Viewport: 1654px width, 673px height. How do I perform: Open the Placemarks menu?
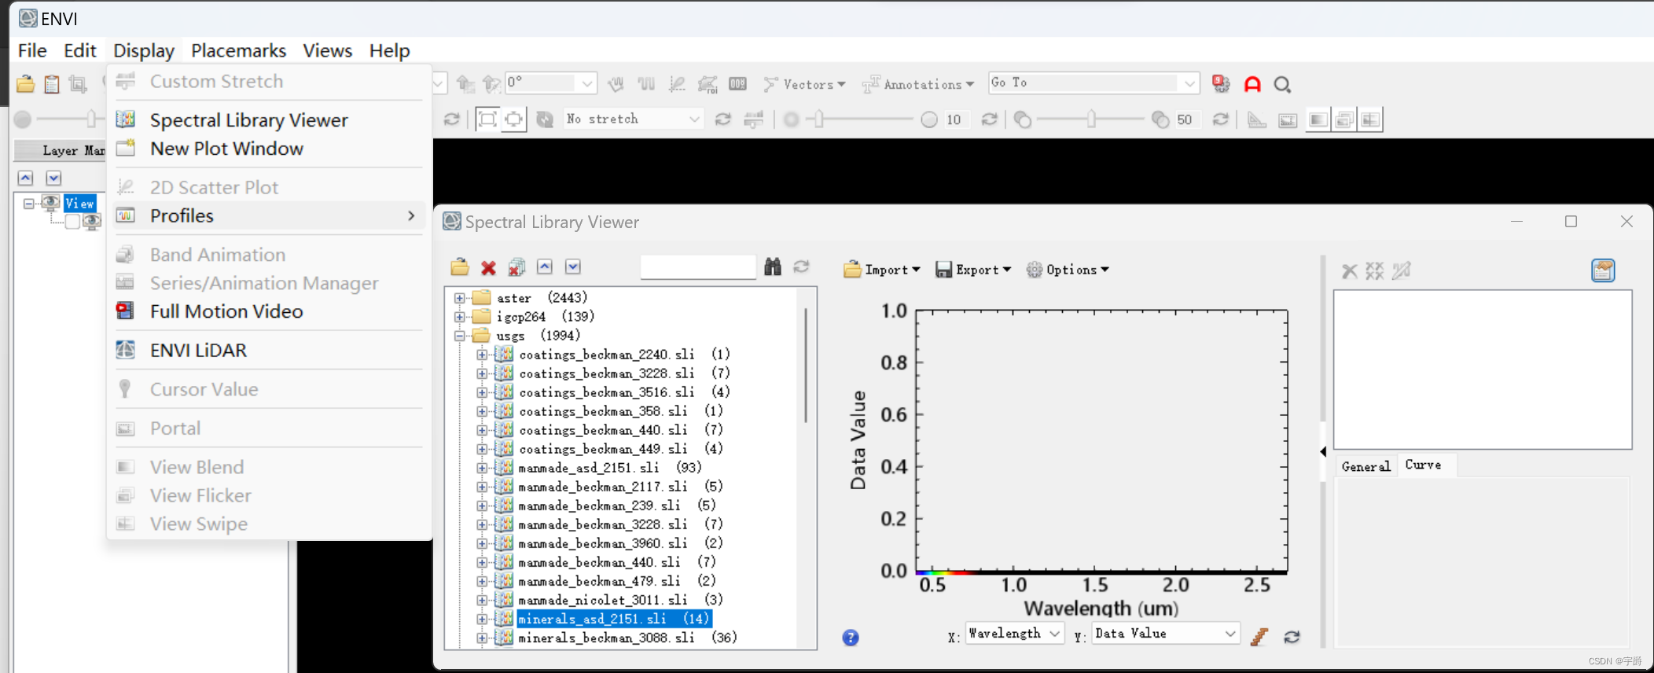point(238,50)
